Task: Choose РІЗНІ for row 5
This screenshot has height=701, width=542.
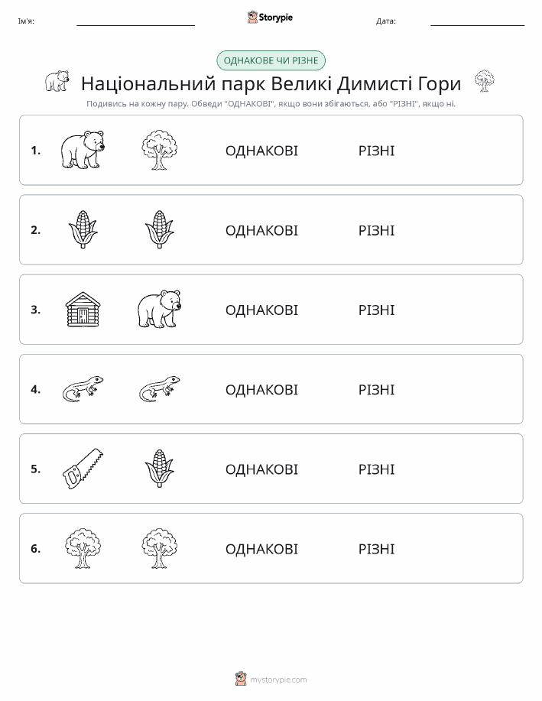Action: (376, 469)
